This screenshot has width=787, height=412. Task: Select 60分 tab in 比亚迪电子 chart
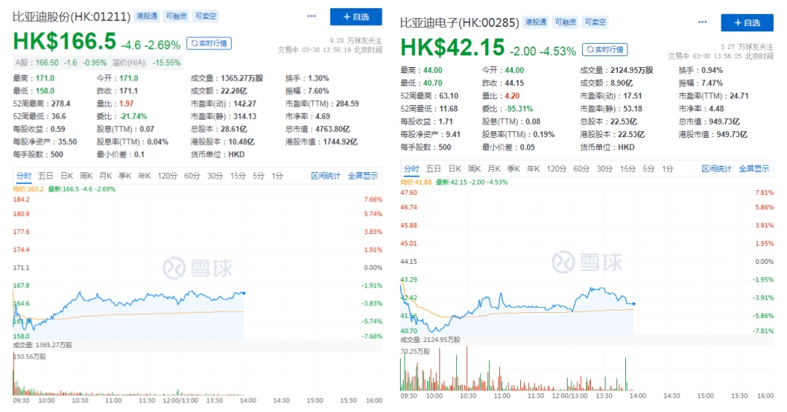tap(582, 169)
